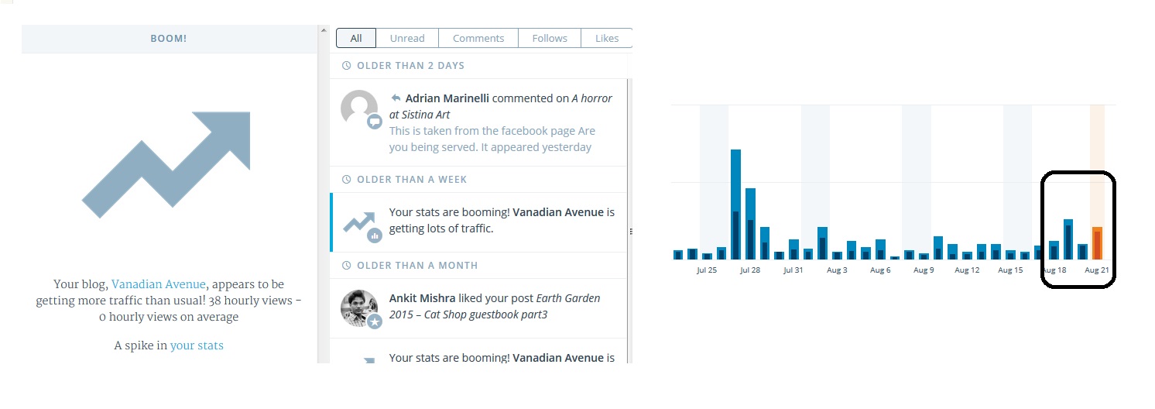Open the Earth Garden 2015 liked post notification
Image resolution: width=1155 pixels, height=409 pixels.
point(494,306)
